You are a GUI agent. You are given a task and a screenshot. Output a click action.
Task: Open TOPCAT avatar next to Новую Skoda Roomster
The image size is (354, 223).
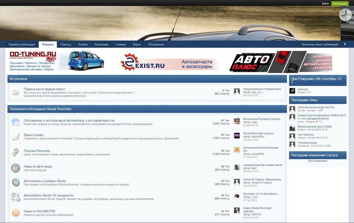coord(237,210)
